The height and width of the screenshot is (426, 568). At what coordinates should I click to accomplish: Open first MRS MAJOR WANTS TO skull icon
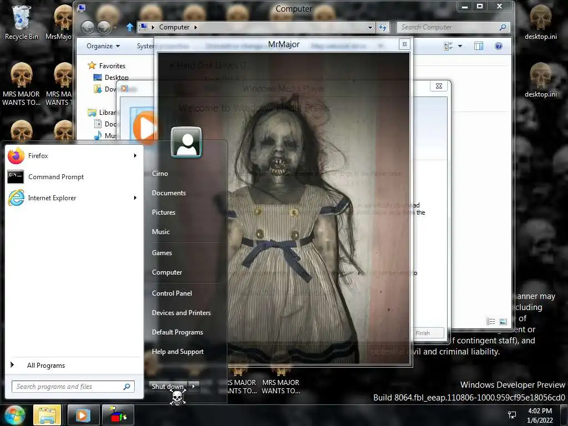(x=21, y=84)
